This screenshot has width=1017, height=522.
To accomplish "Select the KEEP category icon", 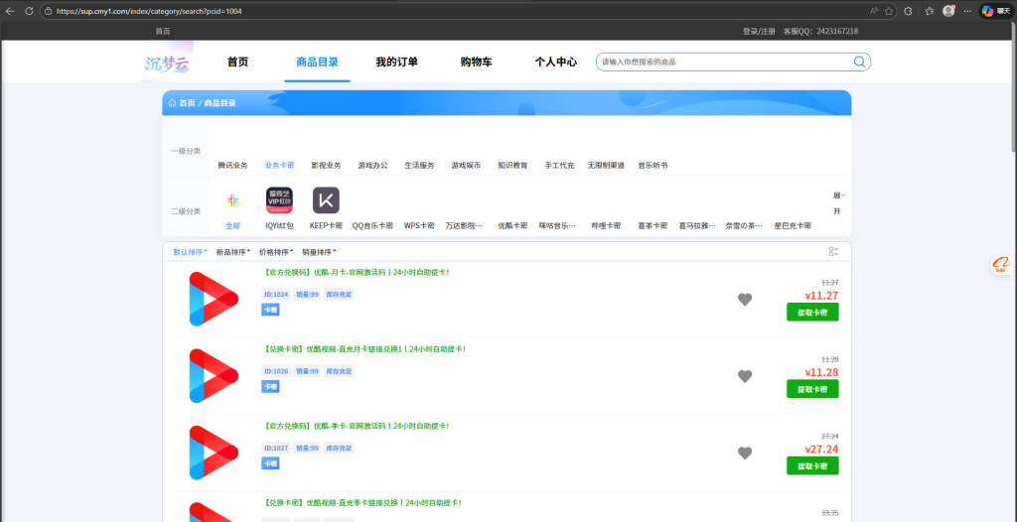I will coord(326,200).
